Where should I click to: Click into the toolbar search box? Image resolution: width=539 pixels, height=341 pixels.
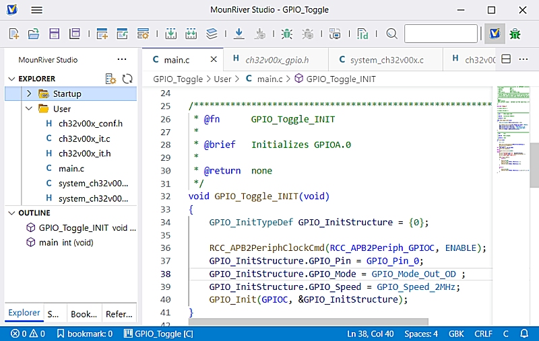[441, 34]
